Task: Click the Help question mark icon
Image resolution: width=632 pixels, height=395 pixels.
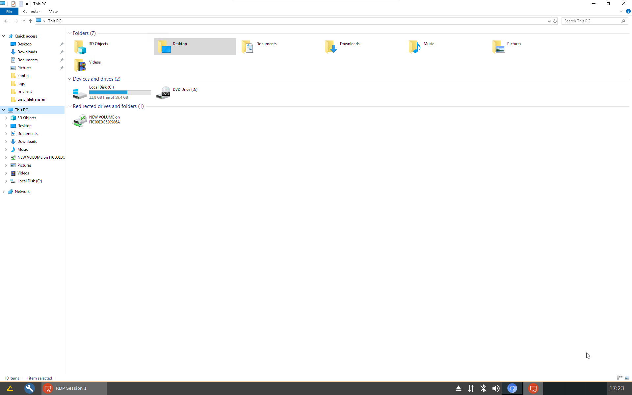Action: click(628, 11)
